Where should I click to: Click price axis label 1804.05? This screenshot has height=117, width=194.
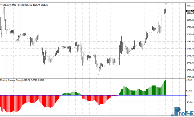coord(190,20)
